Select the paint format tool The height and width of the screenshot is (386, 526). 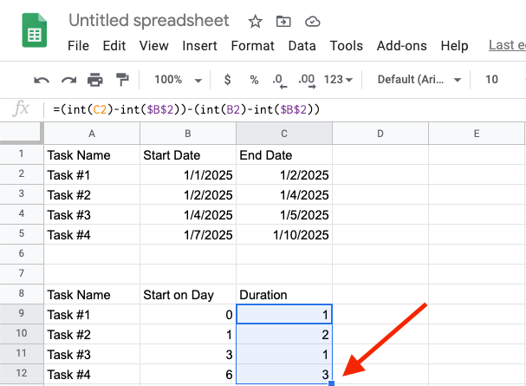point(122,80)
